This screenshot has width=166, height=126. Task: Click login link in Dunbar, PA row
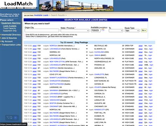click(151, 116)
